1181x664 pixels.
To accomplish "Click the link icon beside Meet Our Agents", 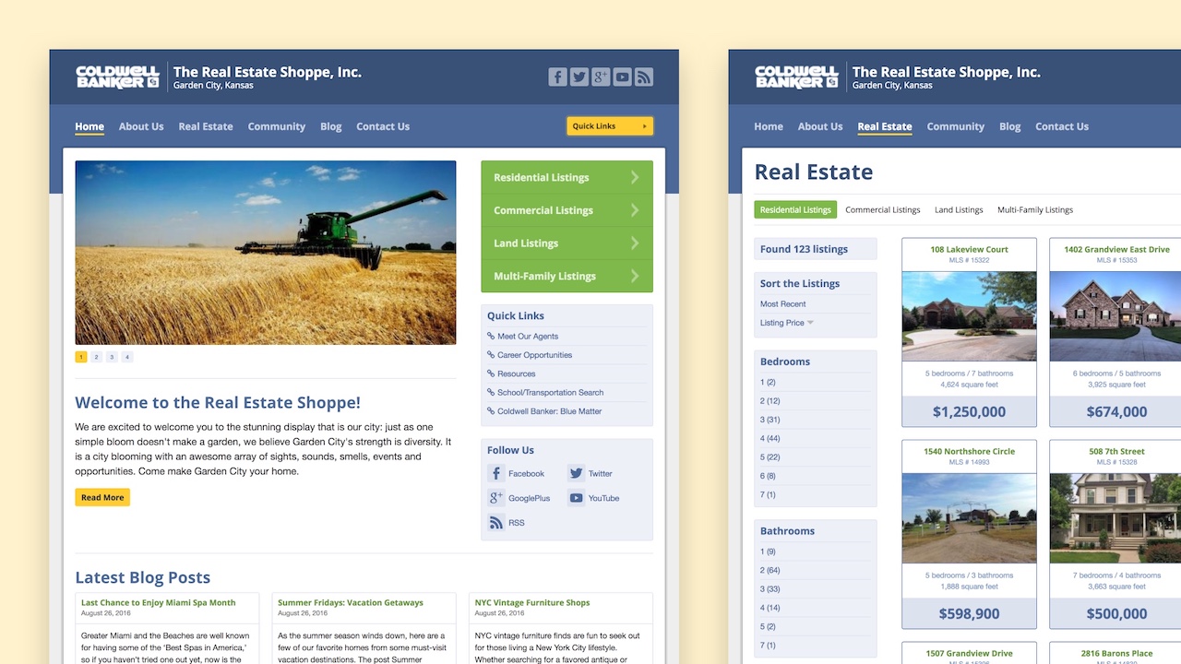I will 491,336.
